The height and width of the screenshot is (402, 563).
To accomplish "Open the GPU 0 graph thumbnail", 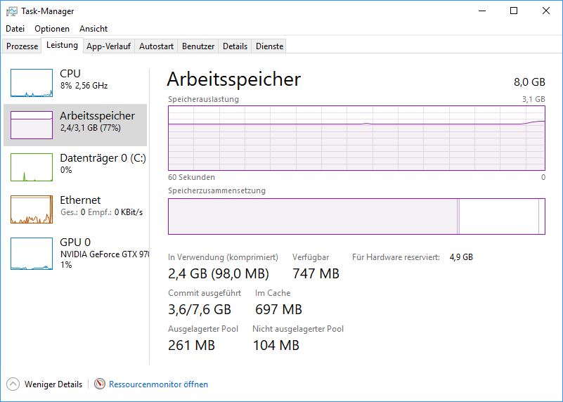I will coord(32,254).
